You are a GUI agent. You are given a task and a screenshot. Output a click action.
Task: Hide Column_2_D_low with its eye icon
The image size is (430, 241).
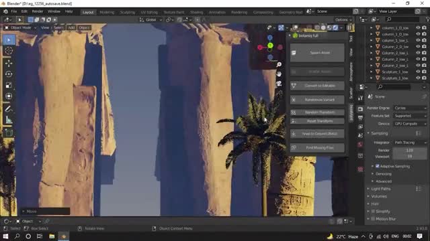(418, 46)
